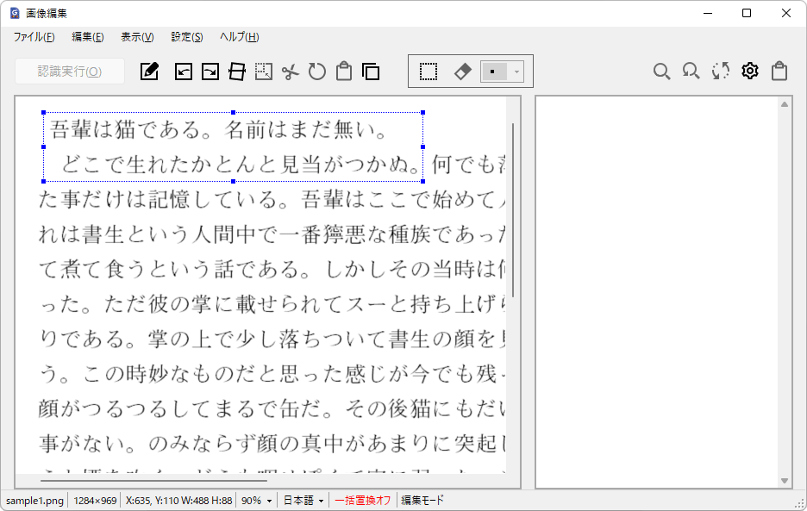Open the 設定(S) menu

click(x=187, y=37)
